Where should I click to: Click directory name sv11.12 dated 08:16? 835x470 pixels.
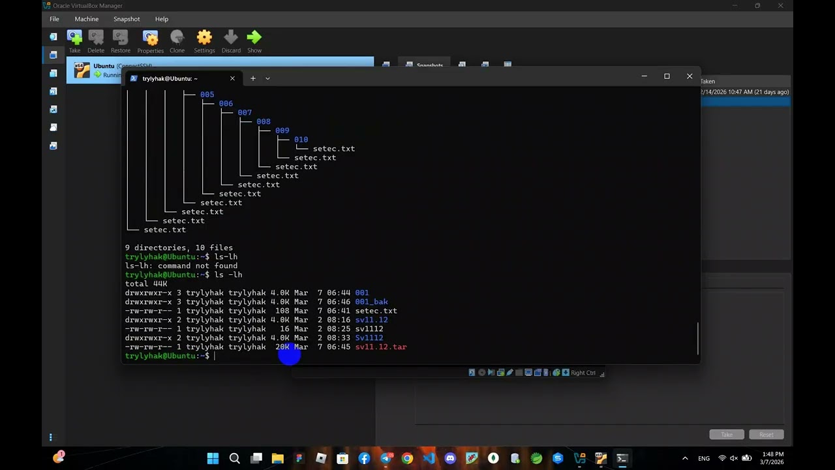(371, 320)
